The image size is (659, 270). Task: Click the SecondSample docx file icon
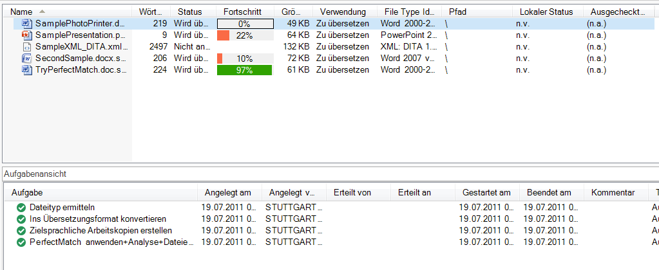click(x=27, y=59)
